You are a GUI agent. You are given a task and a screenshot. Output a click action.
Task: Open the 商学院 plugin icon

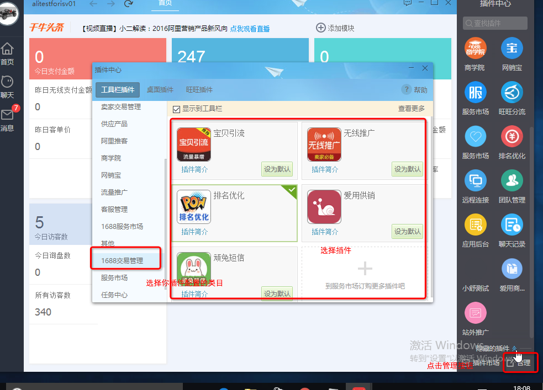pos(475,48)
